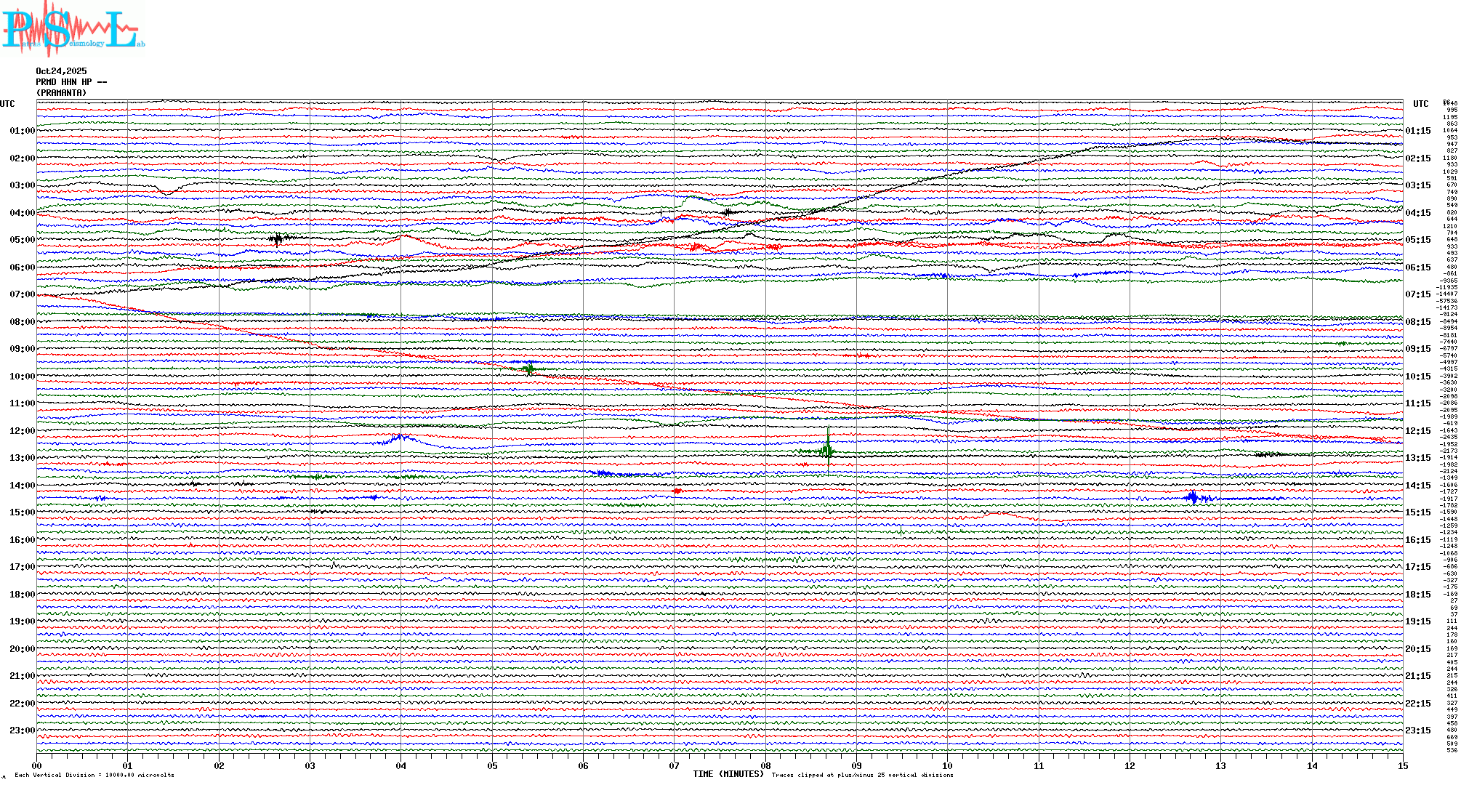Click the black seismic burst on 05:00 trace
The width and height of the screenshot is (1461, 785).
click(277, 238)
